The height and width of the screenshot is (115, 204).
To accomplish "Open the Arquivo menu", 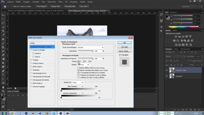I will coord(11,2).
